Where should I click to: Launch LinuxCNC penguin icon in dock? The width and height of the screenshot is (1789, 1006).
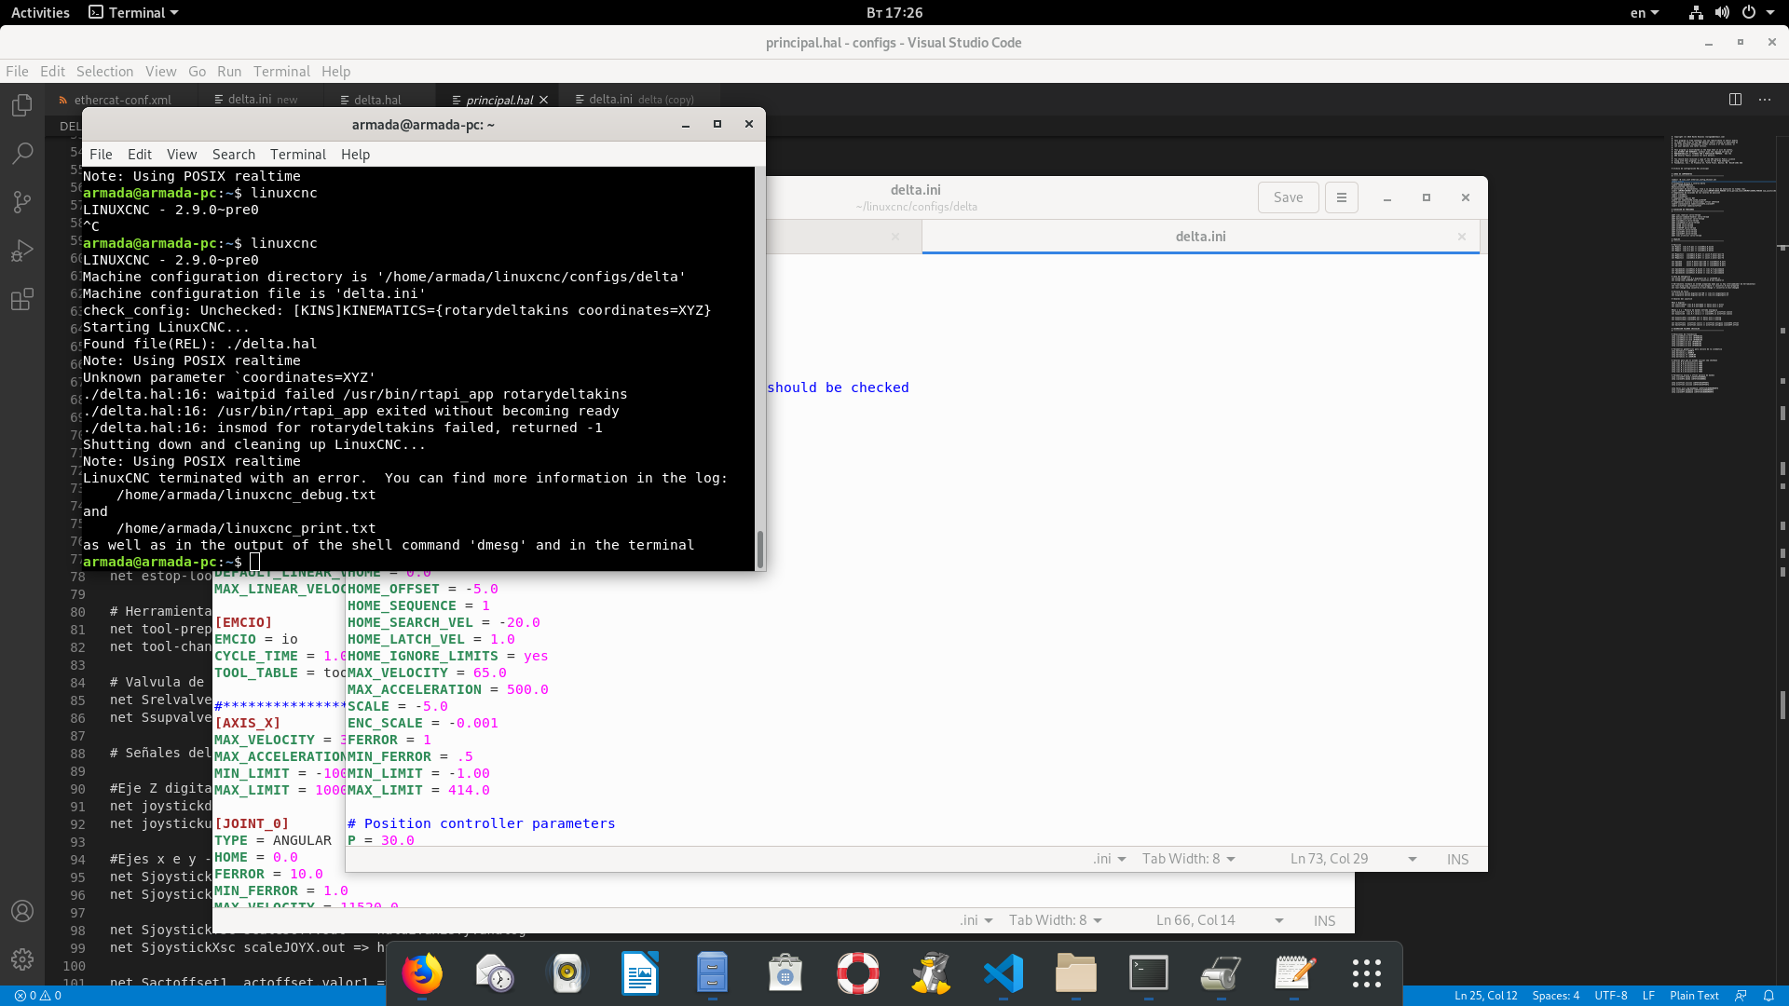(931, 974)
